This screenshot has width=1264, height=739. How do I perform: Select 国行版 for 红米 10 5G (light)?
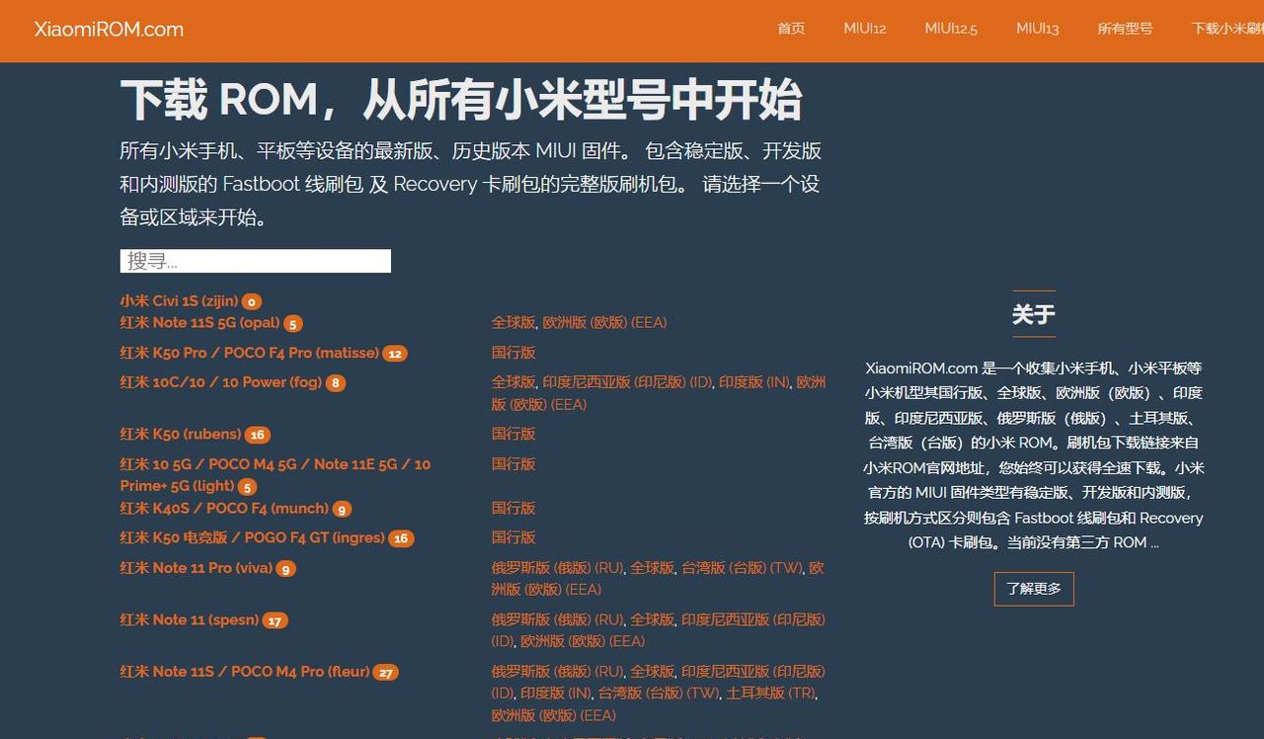[513, 464]
